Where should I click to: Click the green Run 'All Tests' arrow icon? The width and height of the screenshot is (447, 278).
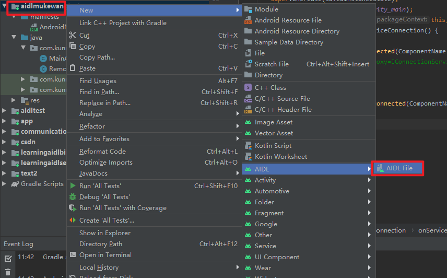pyautogui.click(x=73, y=186)
